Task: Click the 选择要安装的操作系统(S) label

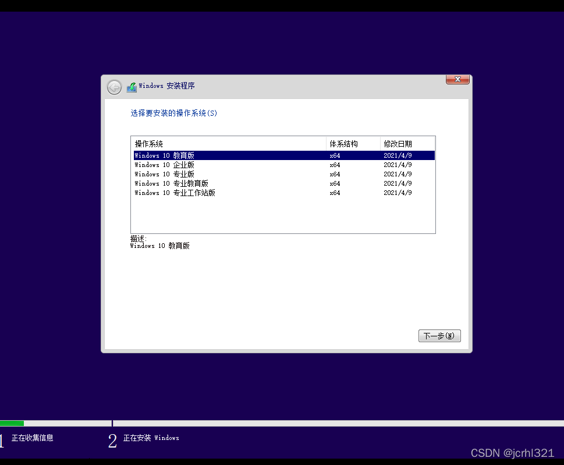Action: 173,113
